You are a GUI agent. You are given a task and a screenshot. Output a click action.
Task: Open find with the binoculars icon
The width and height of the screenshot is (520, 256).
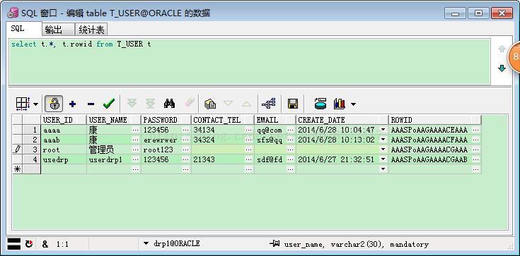click(170, 104)
